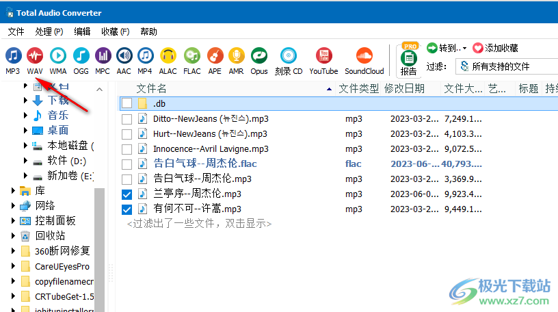Click the 添加收藏 heart button

tap(495, 48)
